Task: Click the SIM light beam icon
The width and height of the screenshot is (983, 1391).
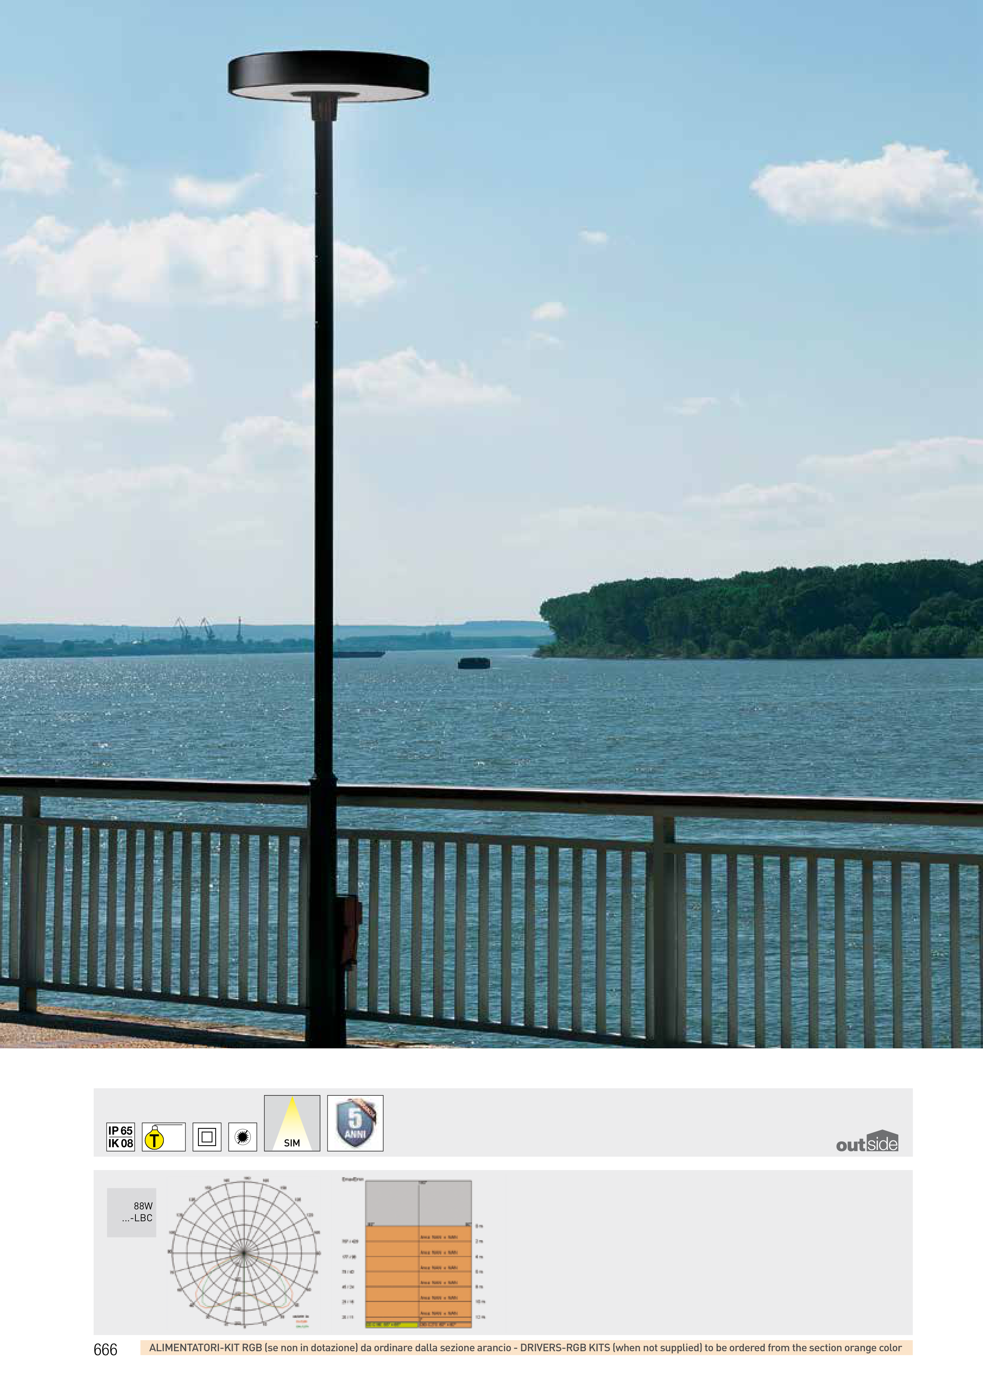Action: tap(292, 1123)
